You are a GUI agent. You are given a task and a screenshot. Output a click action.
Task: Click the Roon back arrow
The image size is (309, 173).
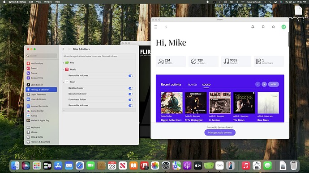pos(166,27)
